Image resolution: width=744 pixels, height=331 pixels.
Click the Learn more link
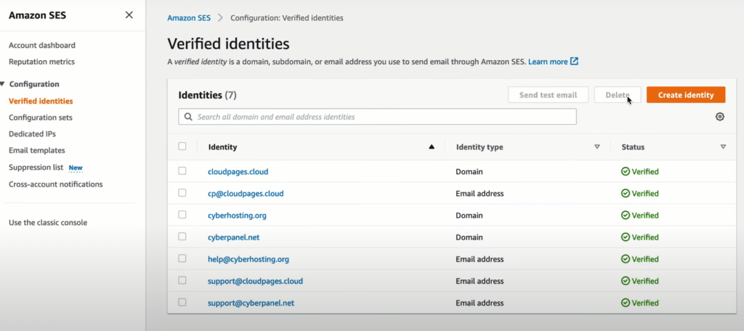[548, 62]
